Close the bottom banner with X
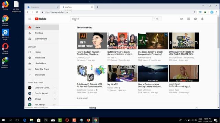 (196, 108)
